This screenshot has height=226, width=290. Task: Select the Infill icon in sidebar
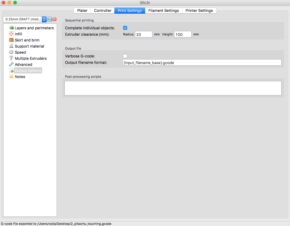12,34
